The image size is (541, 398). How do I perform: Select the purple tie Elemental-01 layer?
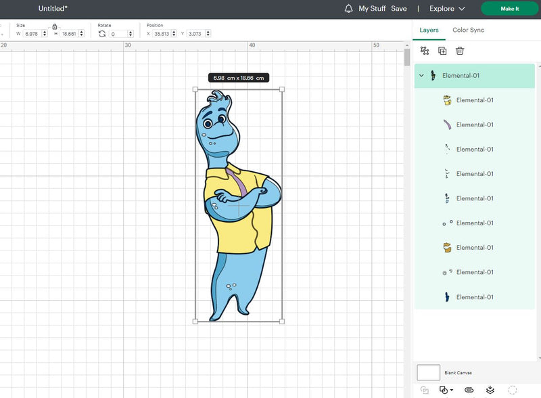[475, 125]
